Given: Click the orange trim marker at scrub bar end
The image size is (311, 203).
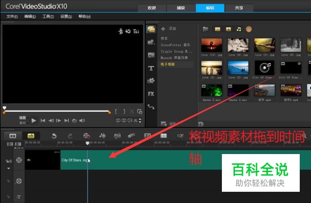Looking at the screenshot, I should 109,112.
